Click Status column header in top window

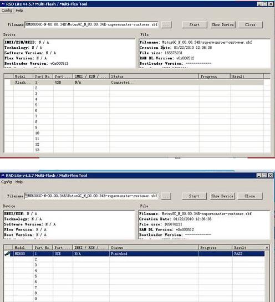tap(154, 76)
